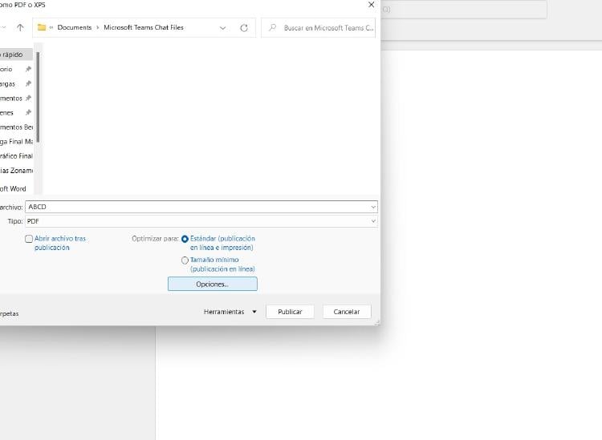Enable 'Abrir archivo tras publicación' checkbox
The image size is (602, 440).
(30, 239)
